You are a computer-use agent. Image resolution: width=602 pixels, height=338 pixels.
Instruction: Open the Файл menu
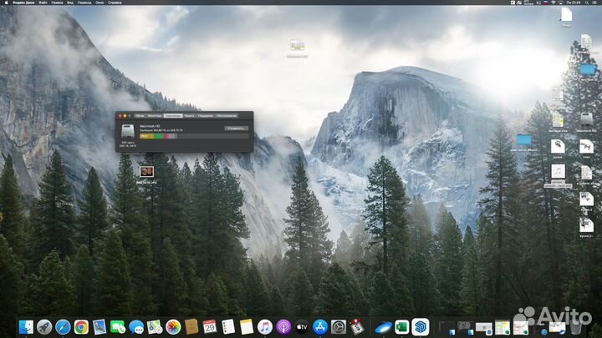tap(43, 3)
